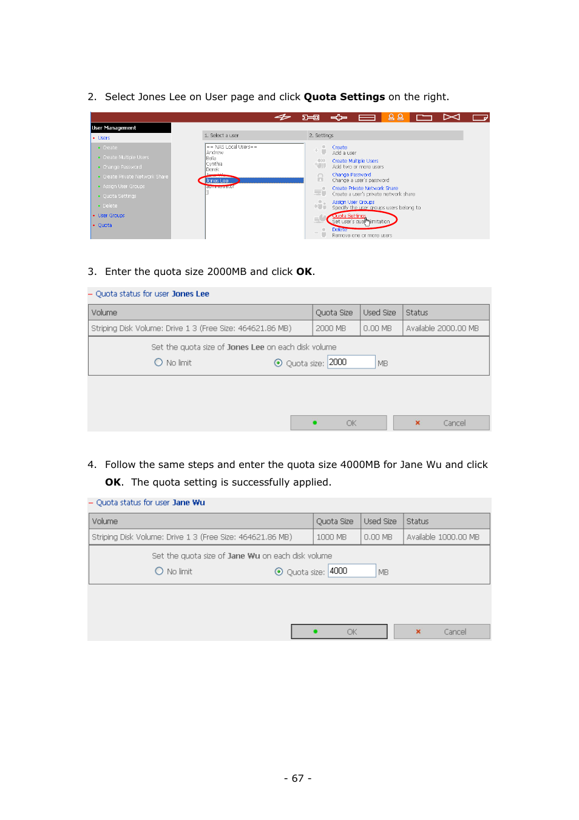Click the Create user icon in Settings
This screenshot has width=579, height=820.
pyautogui.click(x=321, y=150)
